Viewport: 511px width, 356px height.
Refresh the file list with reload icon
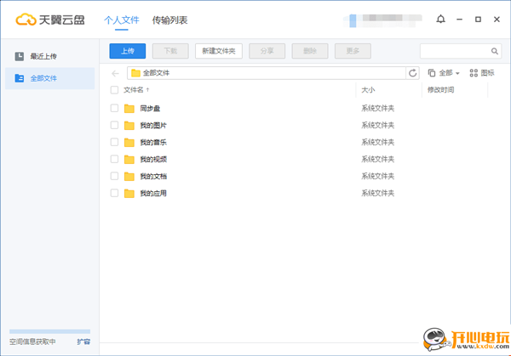[x=412, y=73]
